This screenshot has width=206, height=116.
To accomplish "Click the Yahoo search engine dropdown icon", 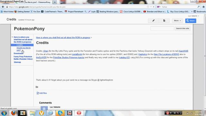I will 159,7.
